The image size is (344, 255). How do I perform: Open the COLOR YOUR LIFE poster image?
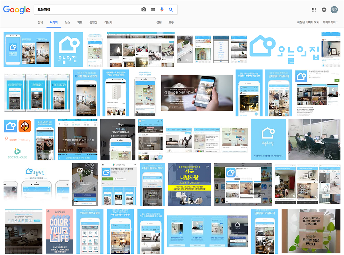pos(60,231)
